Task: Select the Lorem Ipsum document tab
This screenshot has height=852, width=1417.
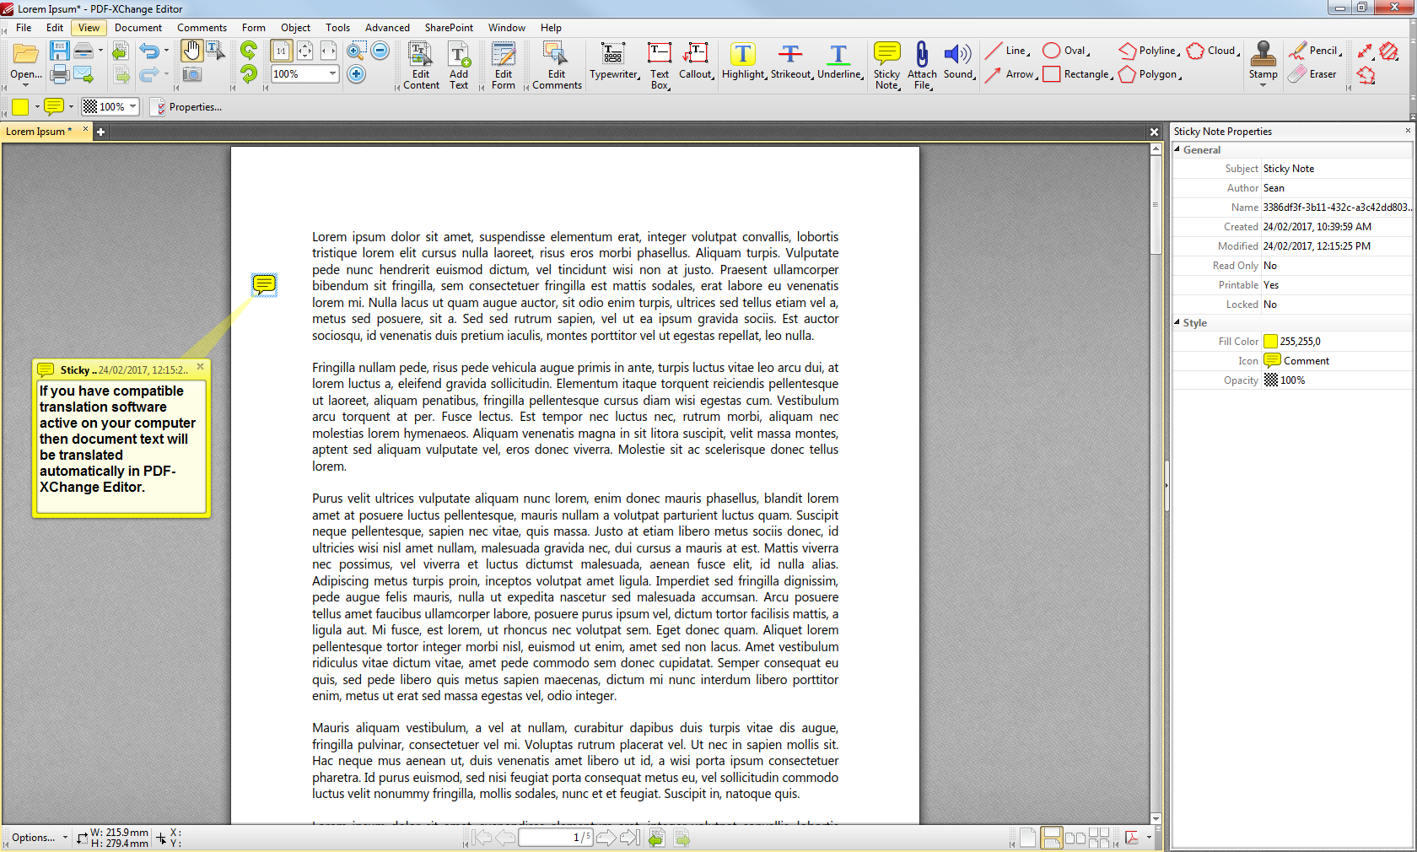Action: [x=38, y=132]
